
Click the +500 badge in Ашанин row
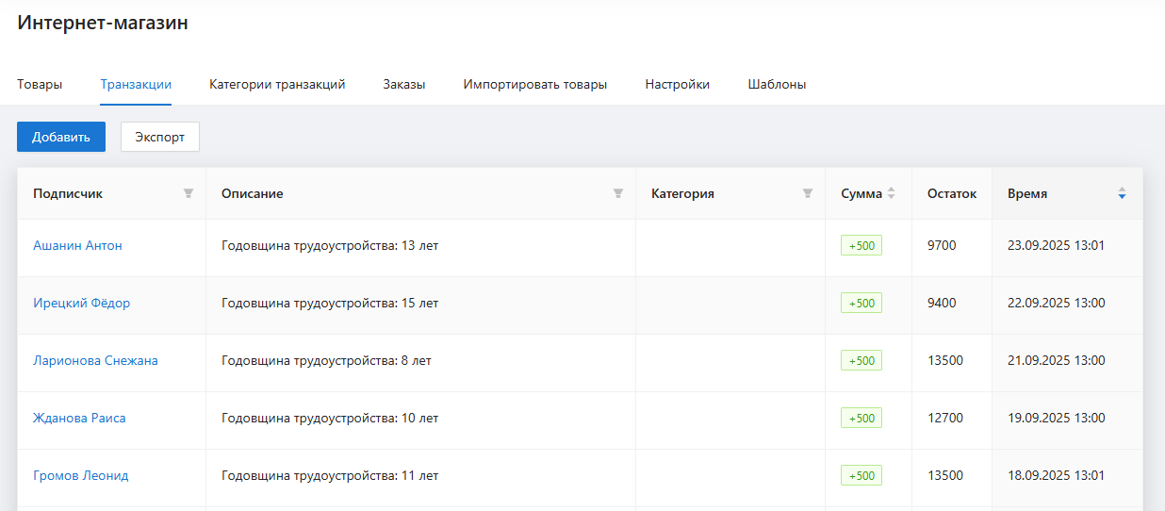861,246
